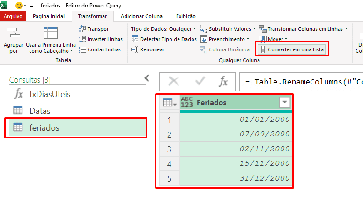Expand the Preenchimento dropdown arrow
Screen dimensions: 363x197
click(x=248, y=39)
